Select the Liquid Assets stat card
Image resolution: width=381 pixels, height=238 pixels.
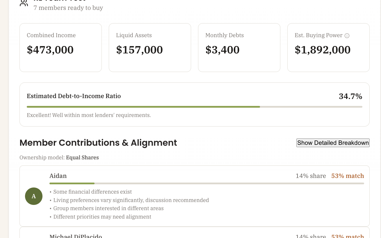tap(150, 47)
